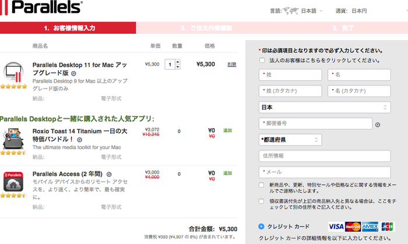Select step 3 完了 tab
This screenshot has width=408, height=244.
pyautogui.click(x=343, y=28)
